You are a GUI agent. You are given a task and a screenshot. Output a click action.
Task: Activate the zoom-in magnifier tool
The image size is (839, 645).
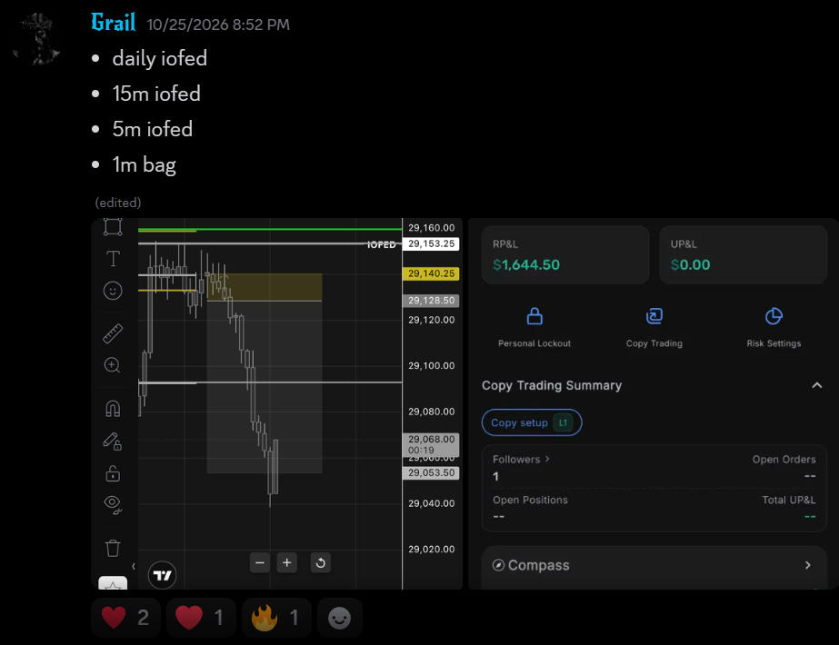[113, 365]
